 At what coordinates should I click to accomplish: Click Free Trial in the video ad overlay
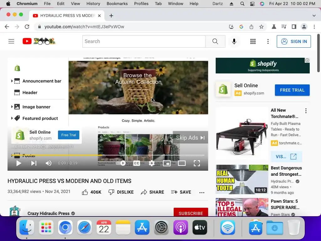[x=69, y=135]
